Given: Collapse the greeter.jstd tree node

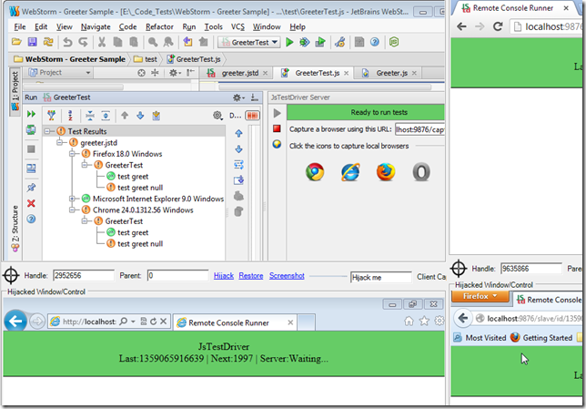Looking at the screenshot, I should 59,143.
